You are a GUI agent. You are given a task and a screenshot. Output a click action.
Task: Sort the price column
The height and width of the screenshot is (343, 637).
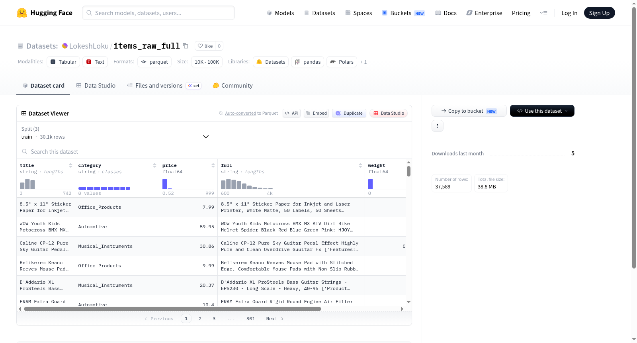coord(213,165)
